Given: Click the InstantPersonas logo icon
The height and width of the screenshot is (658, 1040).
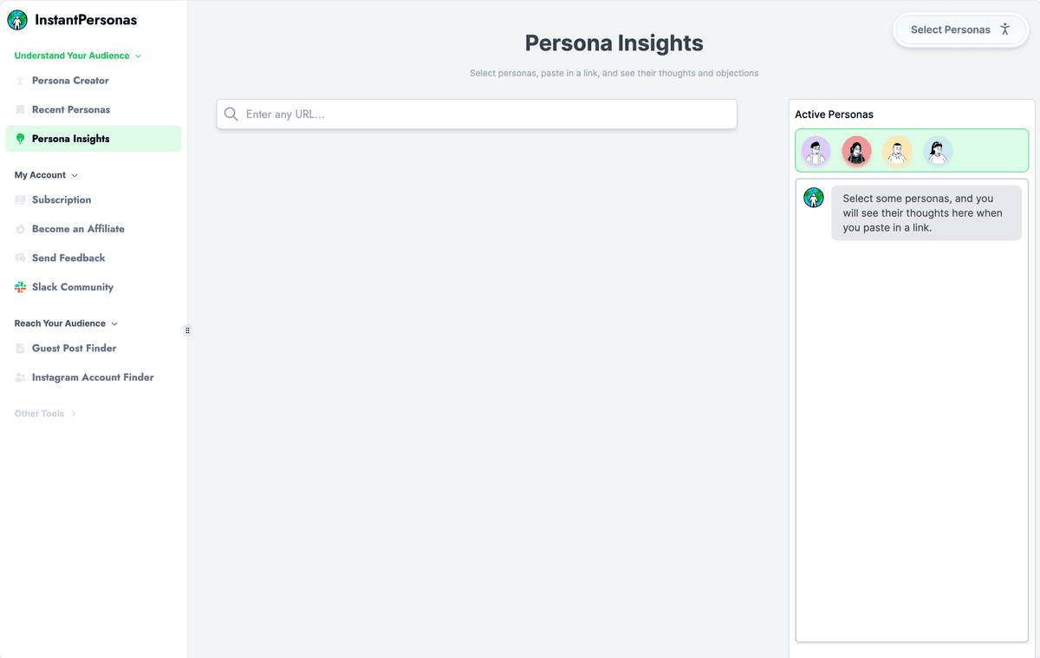Looking at the screenshot, I should coord(17,19).
